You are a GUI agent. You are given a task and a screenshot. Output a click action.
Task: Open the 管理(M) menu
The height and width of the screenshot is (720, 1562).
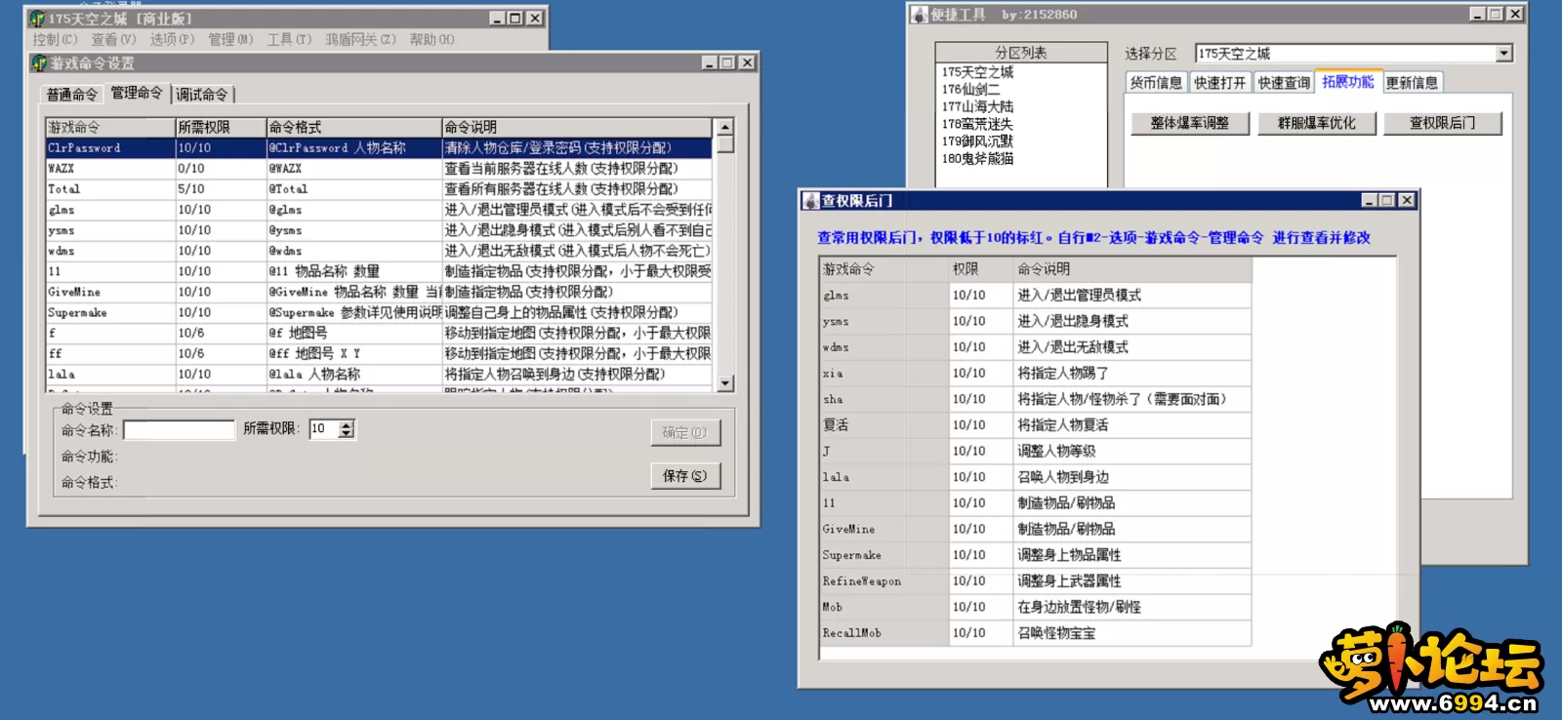pos(230,40)
